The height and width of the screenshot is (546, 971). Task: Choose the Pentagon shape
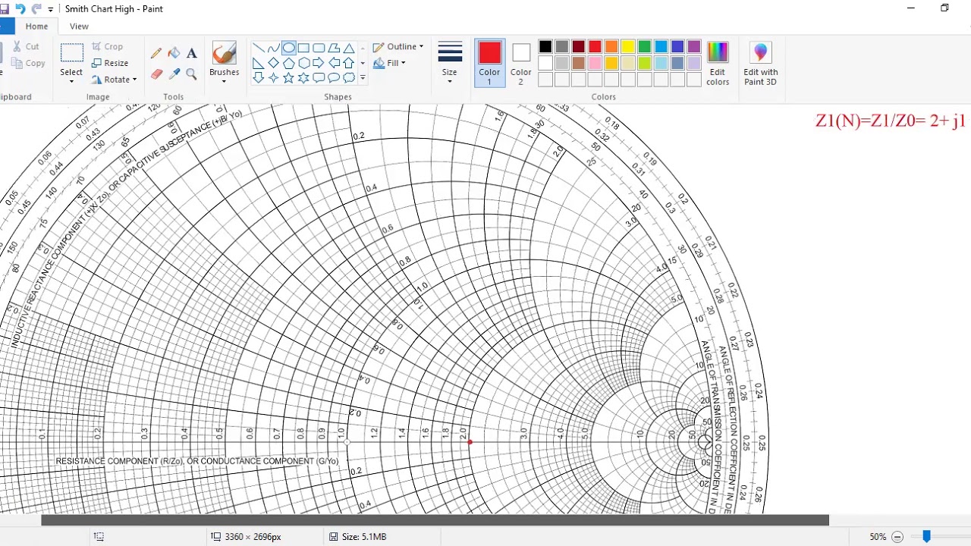tap(288, 63)
